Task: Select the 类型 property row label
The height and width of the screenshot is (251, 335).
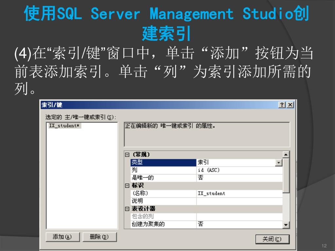Action: pos(163,162)
